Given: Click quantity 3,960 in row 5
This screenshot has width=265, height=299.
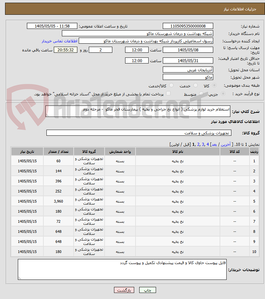Looking at the screenshot, I should pyautogui.click(x=59, y=201).
